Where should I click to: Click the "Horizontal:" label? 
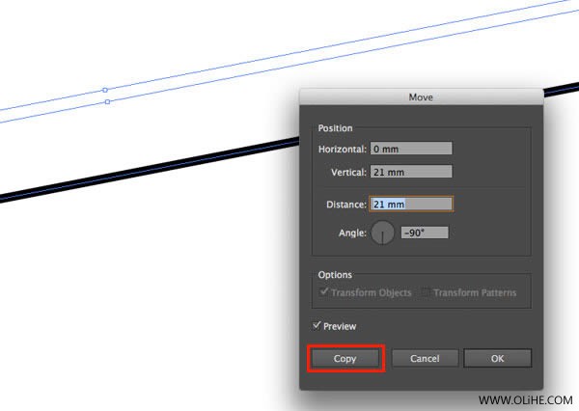coord(343,150)
